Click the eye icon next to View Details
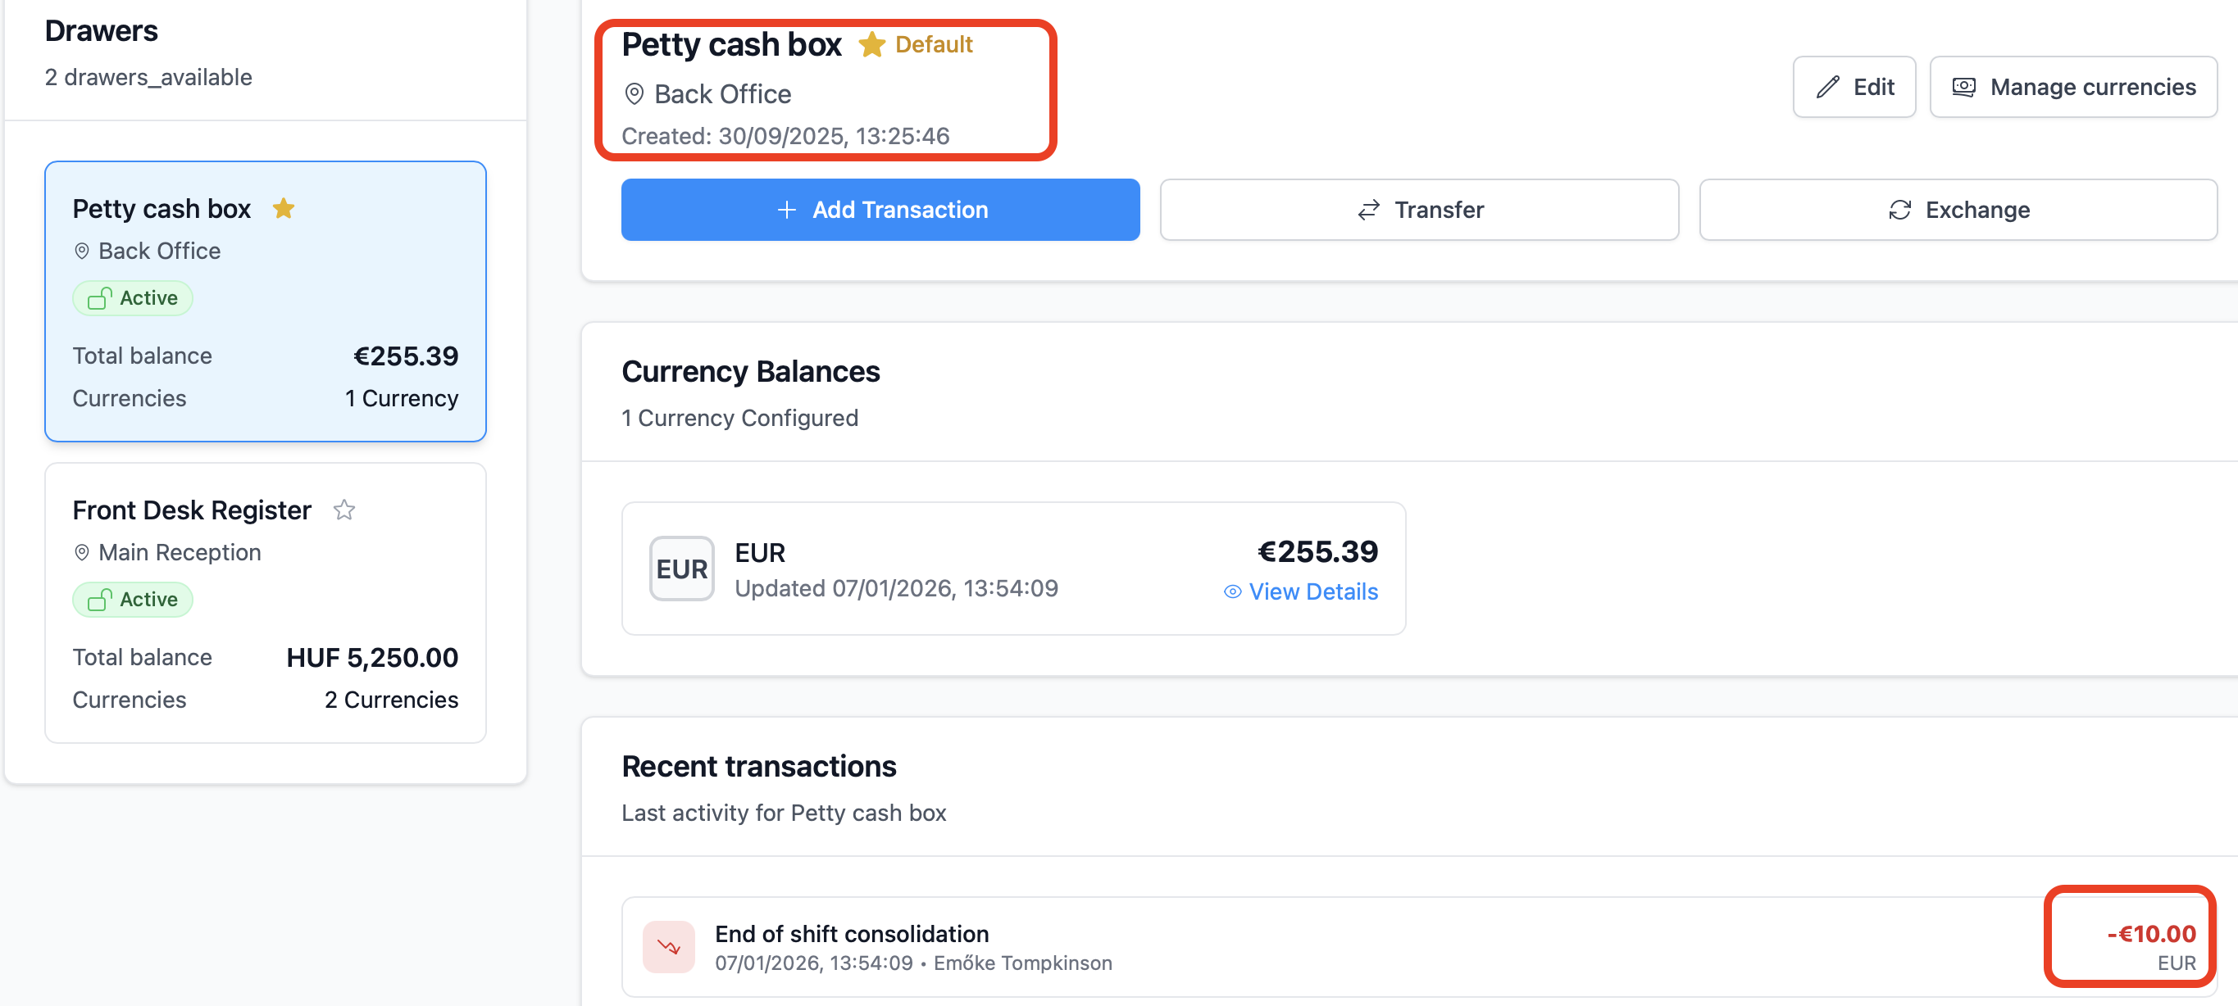This screenshot has height=1006, width=2238. (x=1232, y=592)
